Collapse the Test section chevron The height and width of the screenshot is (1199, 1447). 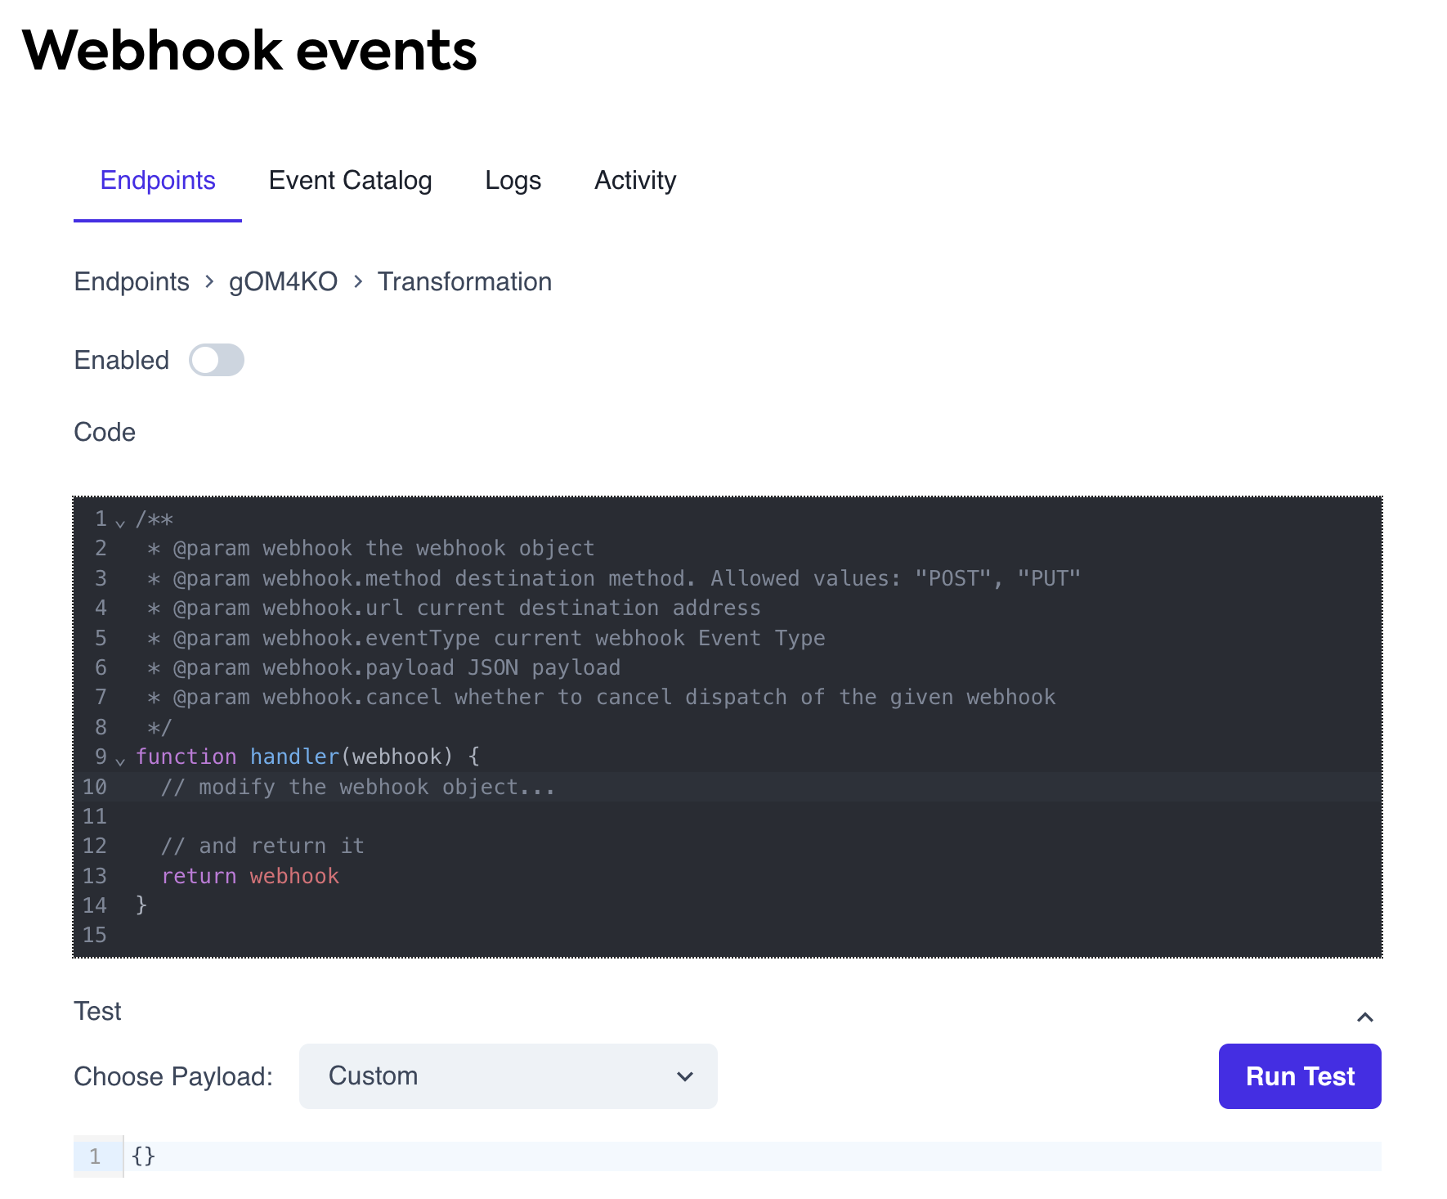pyautogui.click(x=1365, y=1017)
